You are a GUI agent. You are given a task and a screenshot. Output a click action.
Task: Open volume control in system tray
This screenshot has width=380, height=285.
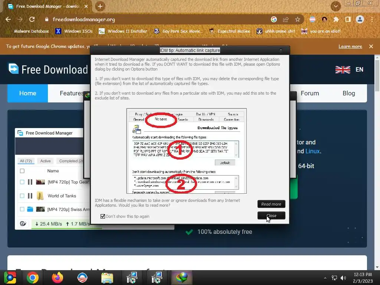[343, 278]
